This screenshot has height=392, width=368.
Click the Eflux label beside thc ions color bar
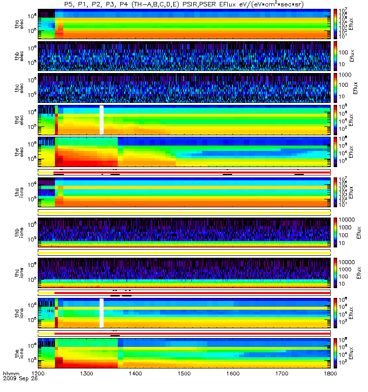tap(359, 273)
